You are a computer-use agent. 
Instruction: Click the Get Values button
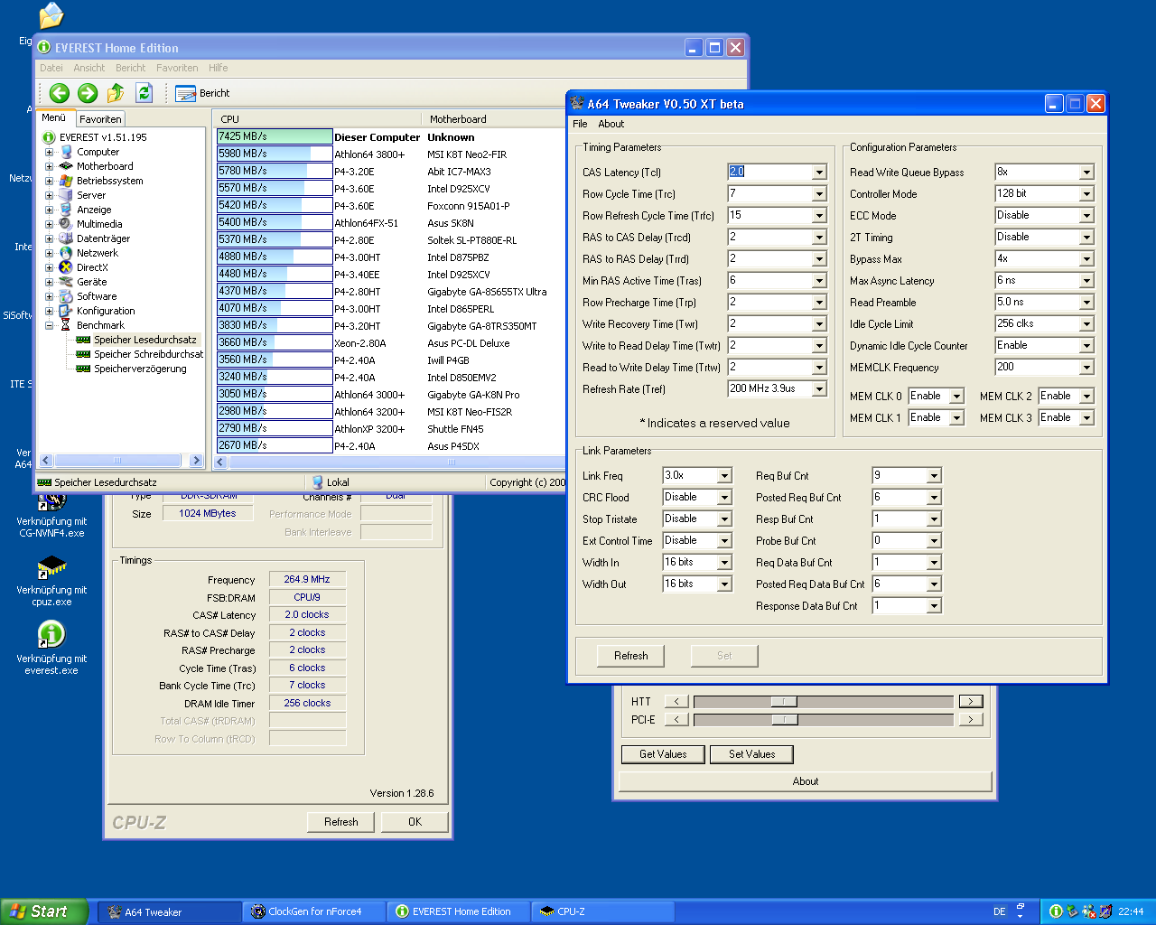coord(663,754)
